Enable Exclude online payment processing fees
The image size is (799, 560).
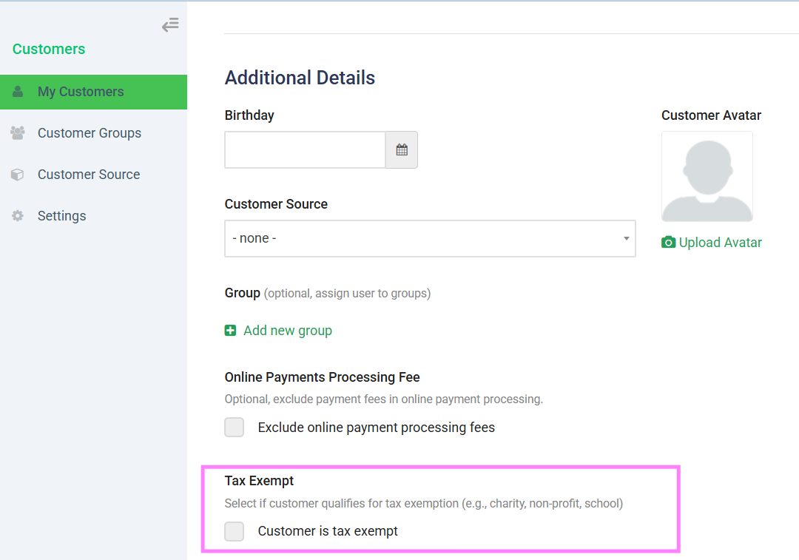235,428
